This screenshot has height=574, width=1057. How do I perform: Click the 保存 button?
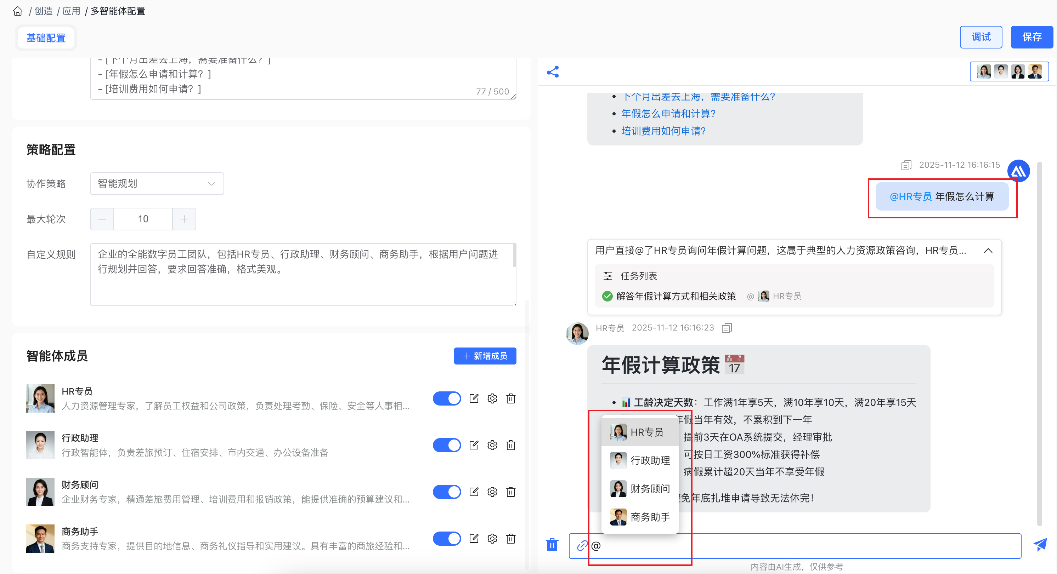pos(1031,37)
